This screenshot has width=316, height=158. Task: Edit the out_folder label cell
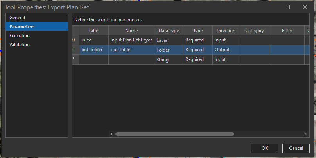[x=94, y=50]
